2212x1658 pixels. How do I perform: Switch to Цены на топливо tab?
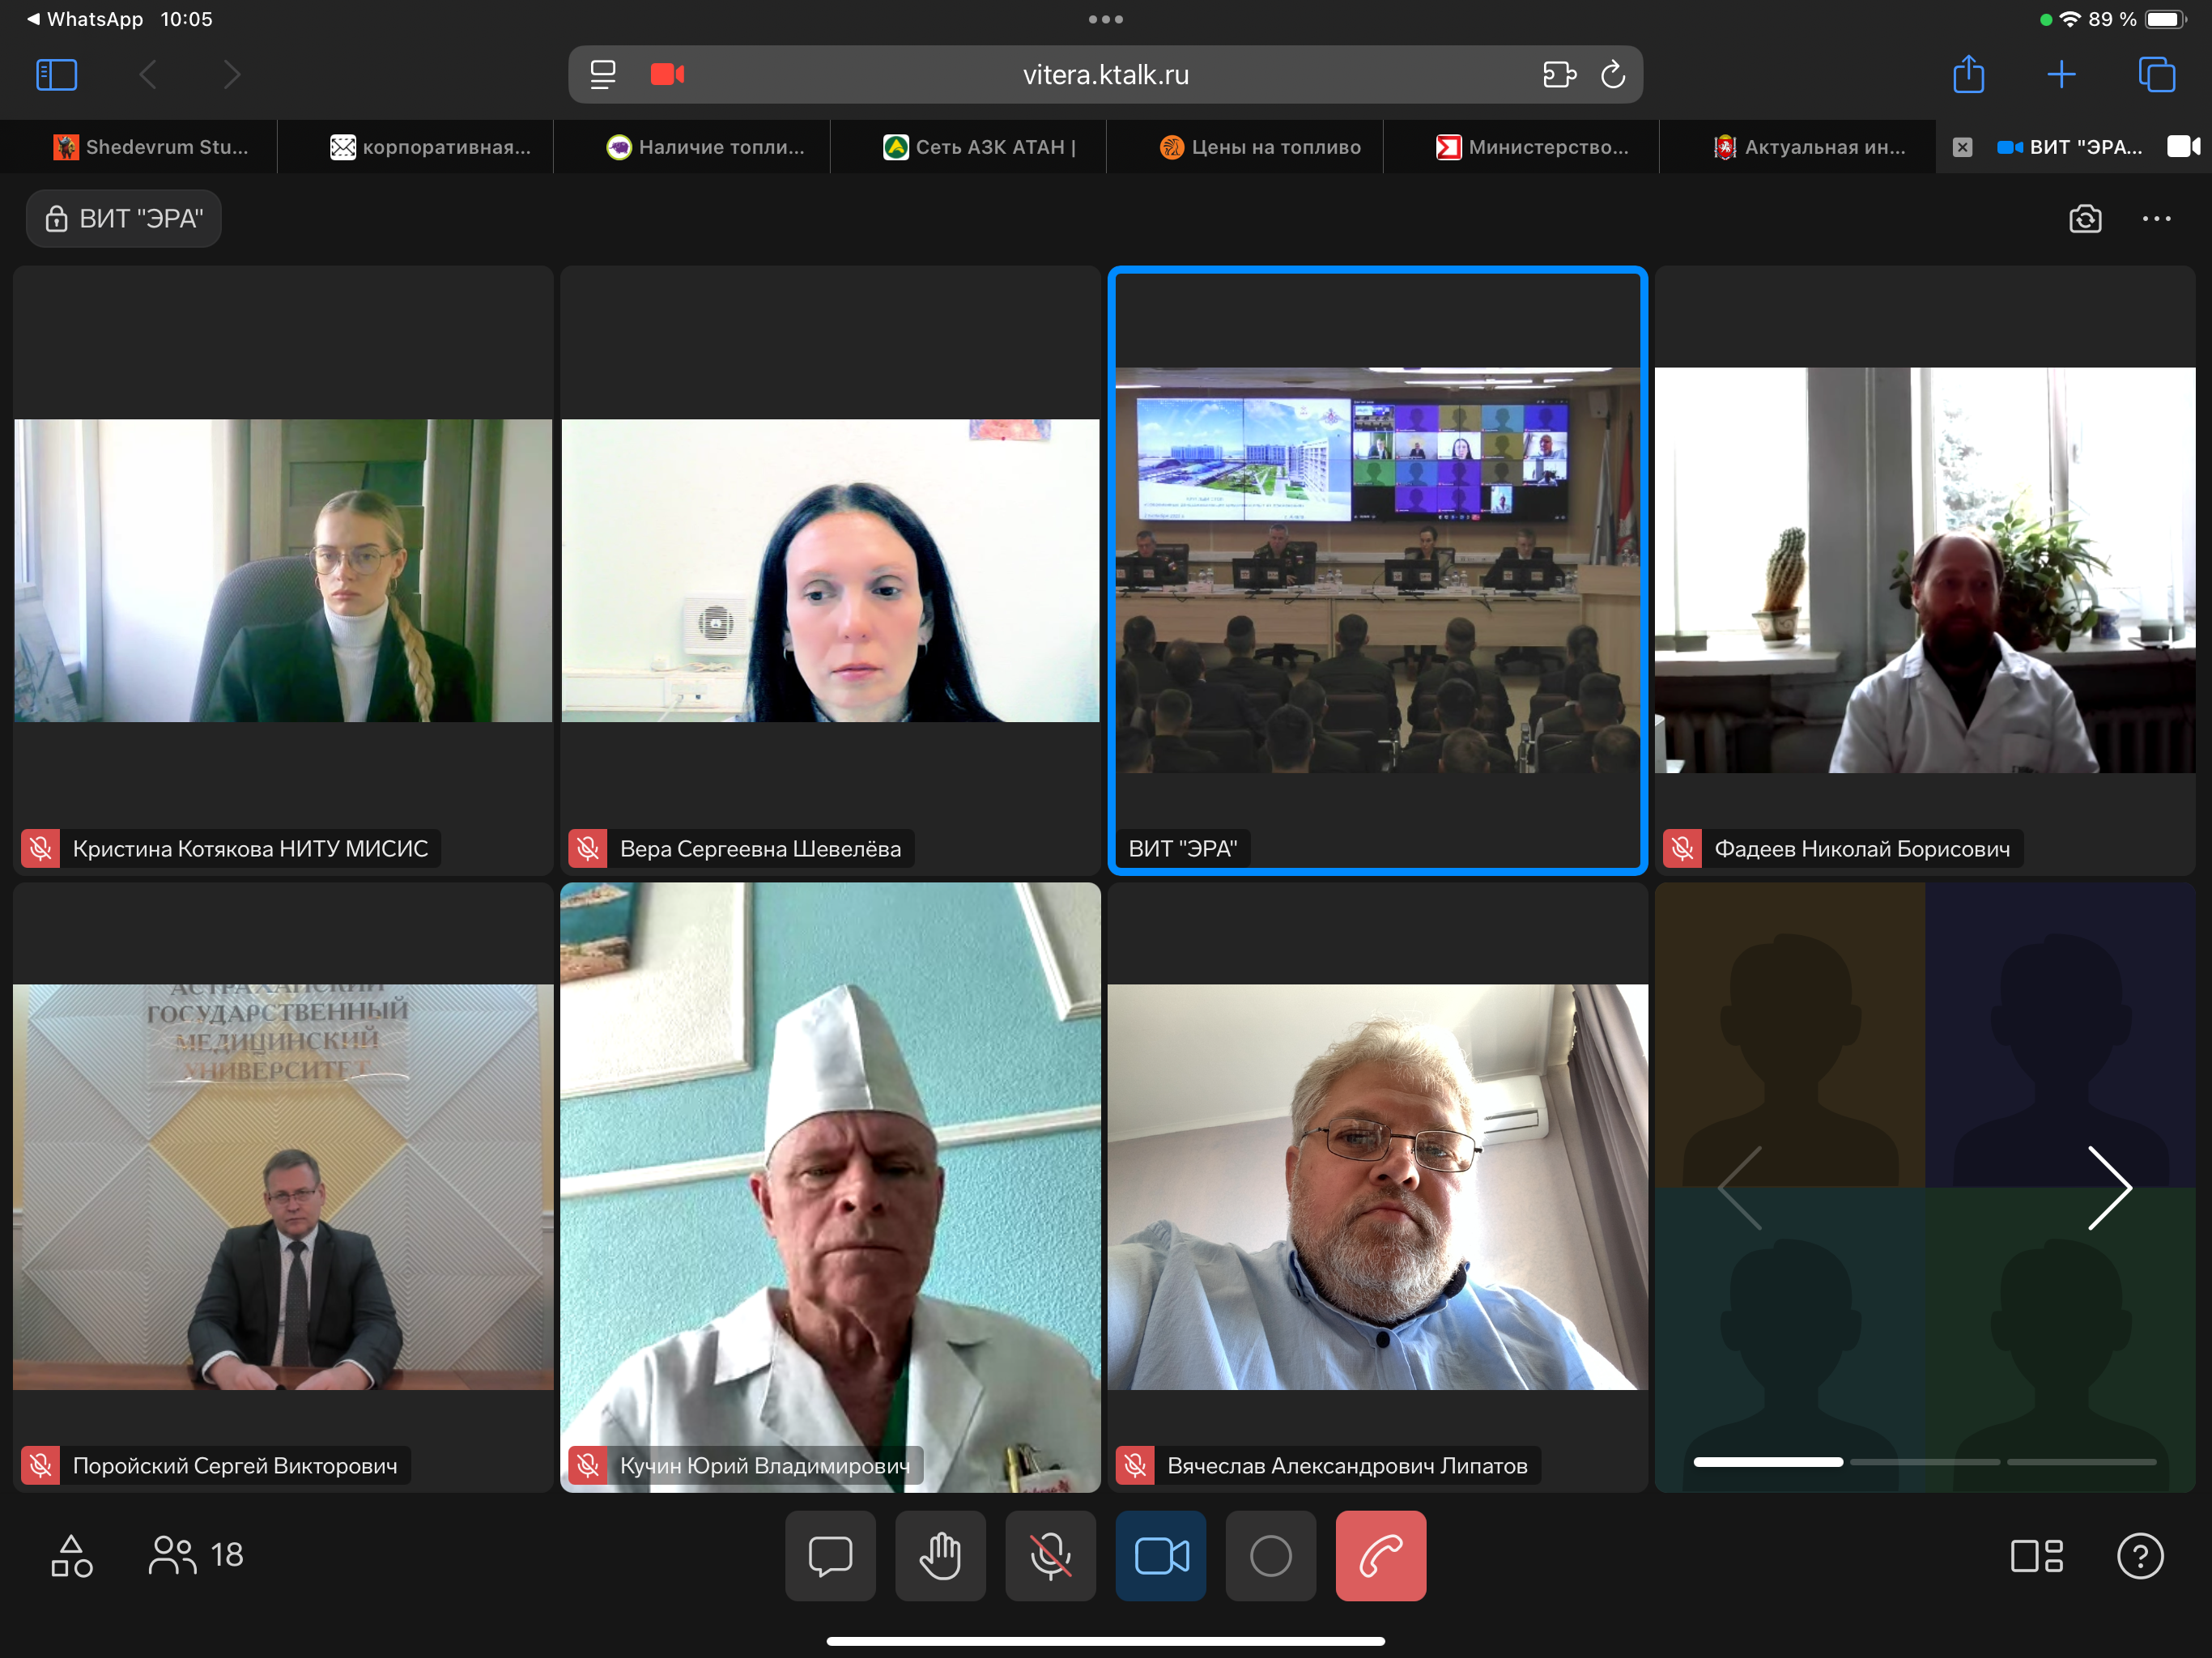(1260, 147)
